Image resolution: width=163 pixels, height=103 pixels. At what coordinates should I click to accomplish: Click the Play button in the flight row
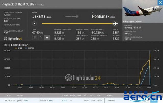coord(154,101)
